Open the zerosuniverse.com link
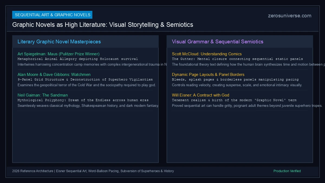Image resolution: width=325 pixels, height=183 pixels. 290,16
